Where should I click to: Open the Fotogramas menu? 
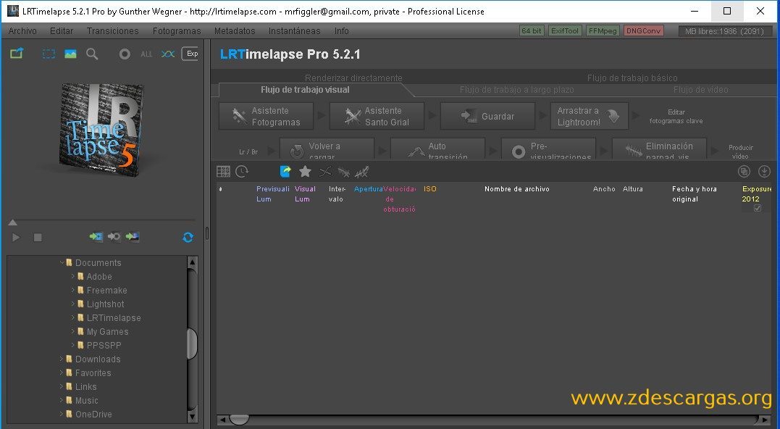coord(177,31)
